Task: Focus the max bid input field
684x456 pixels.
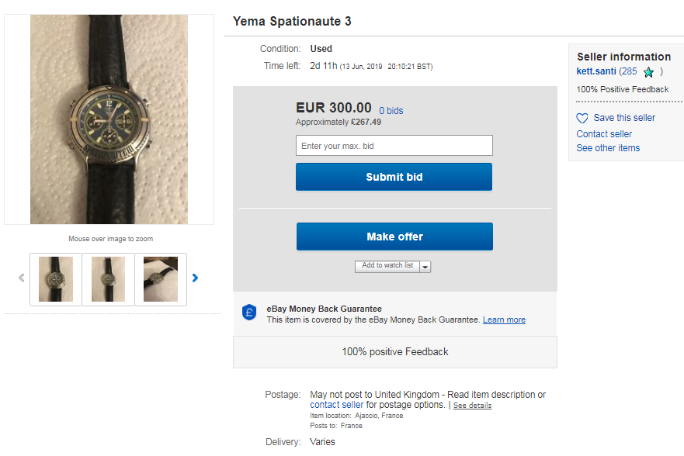Action: [x=394, y=146]
